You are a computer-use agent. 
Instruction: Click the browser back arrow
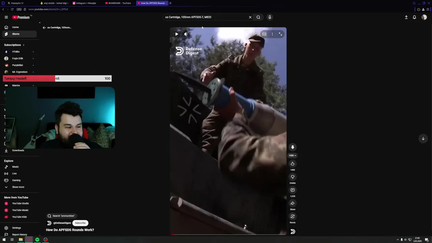click(x=3, y=9)
